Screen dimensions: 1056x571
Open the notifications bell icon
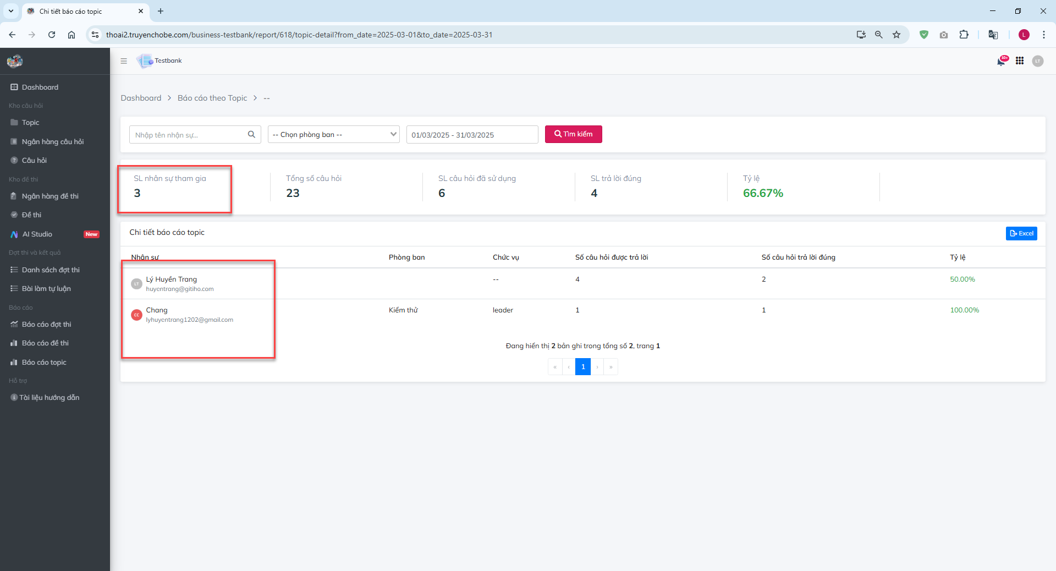1001,61
